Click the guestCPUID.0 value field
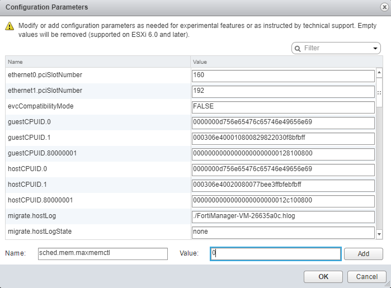 282,122
